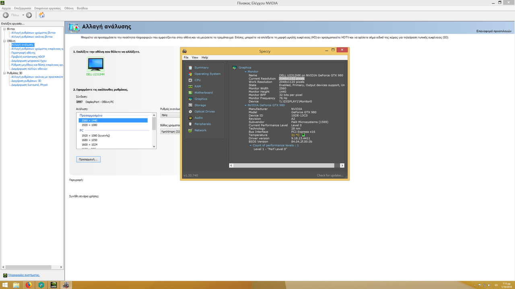Open the Επεξεργασία menu
Viewport: 515px width, 289px height.
(x=23, y=8)
